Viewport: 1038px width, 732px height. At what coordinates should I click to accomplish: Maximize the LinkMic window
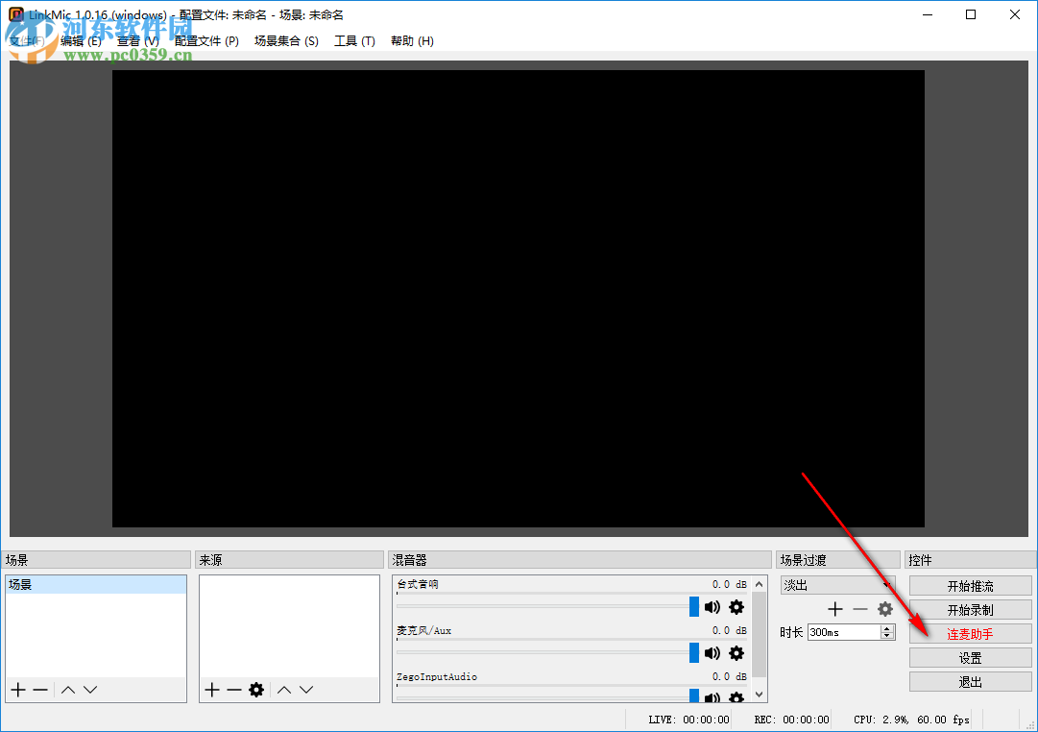(971, 14)
